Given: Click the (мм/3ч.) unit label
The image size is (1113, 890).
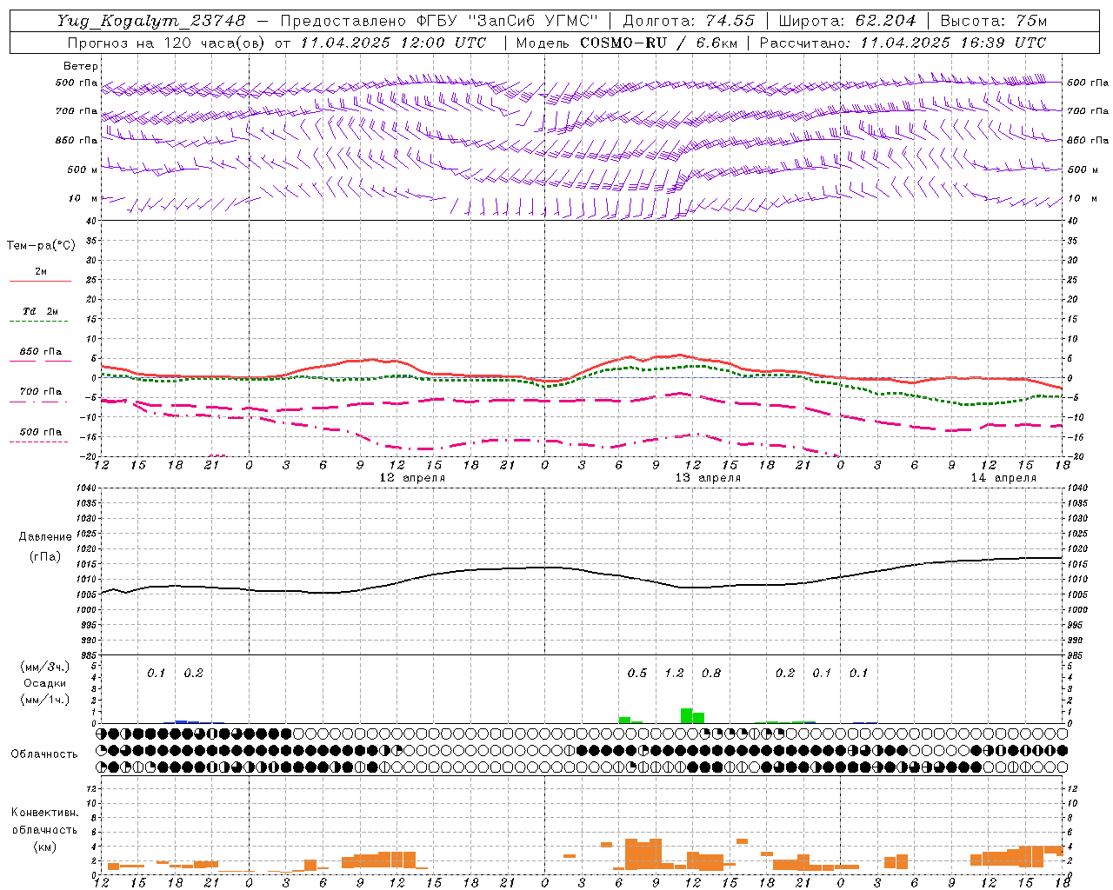Looking at the screenshot, I should tap(45, 667).
